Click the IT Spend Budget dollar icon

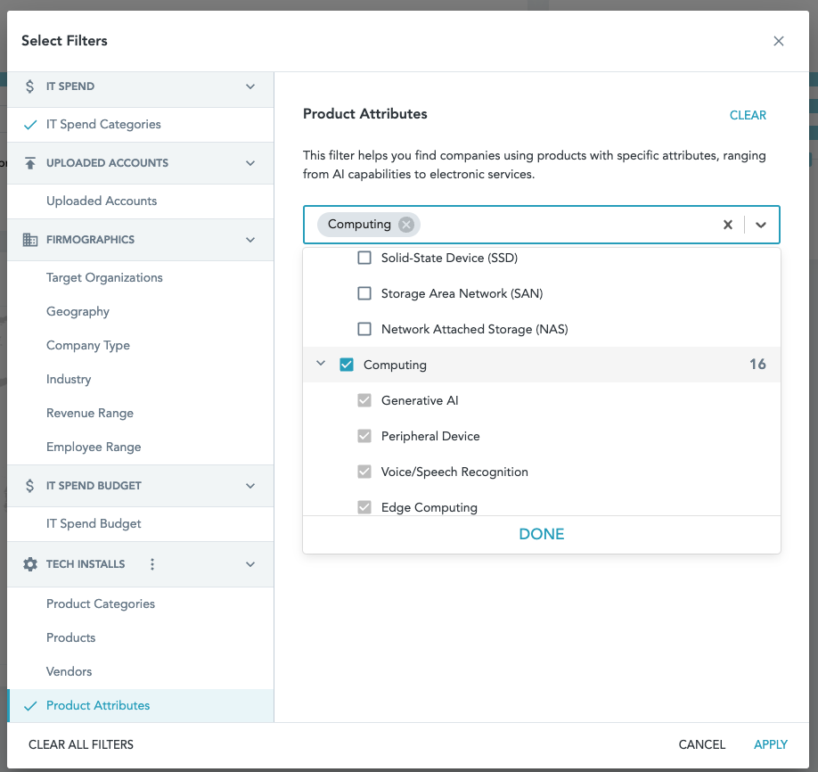pos(30,486)
